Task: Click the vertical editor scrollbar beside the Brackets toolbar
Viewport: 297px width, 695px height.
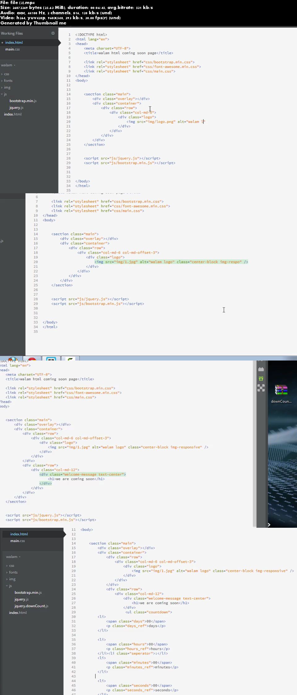Action: tap(255, 444)
